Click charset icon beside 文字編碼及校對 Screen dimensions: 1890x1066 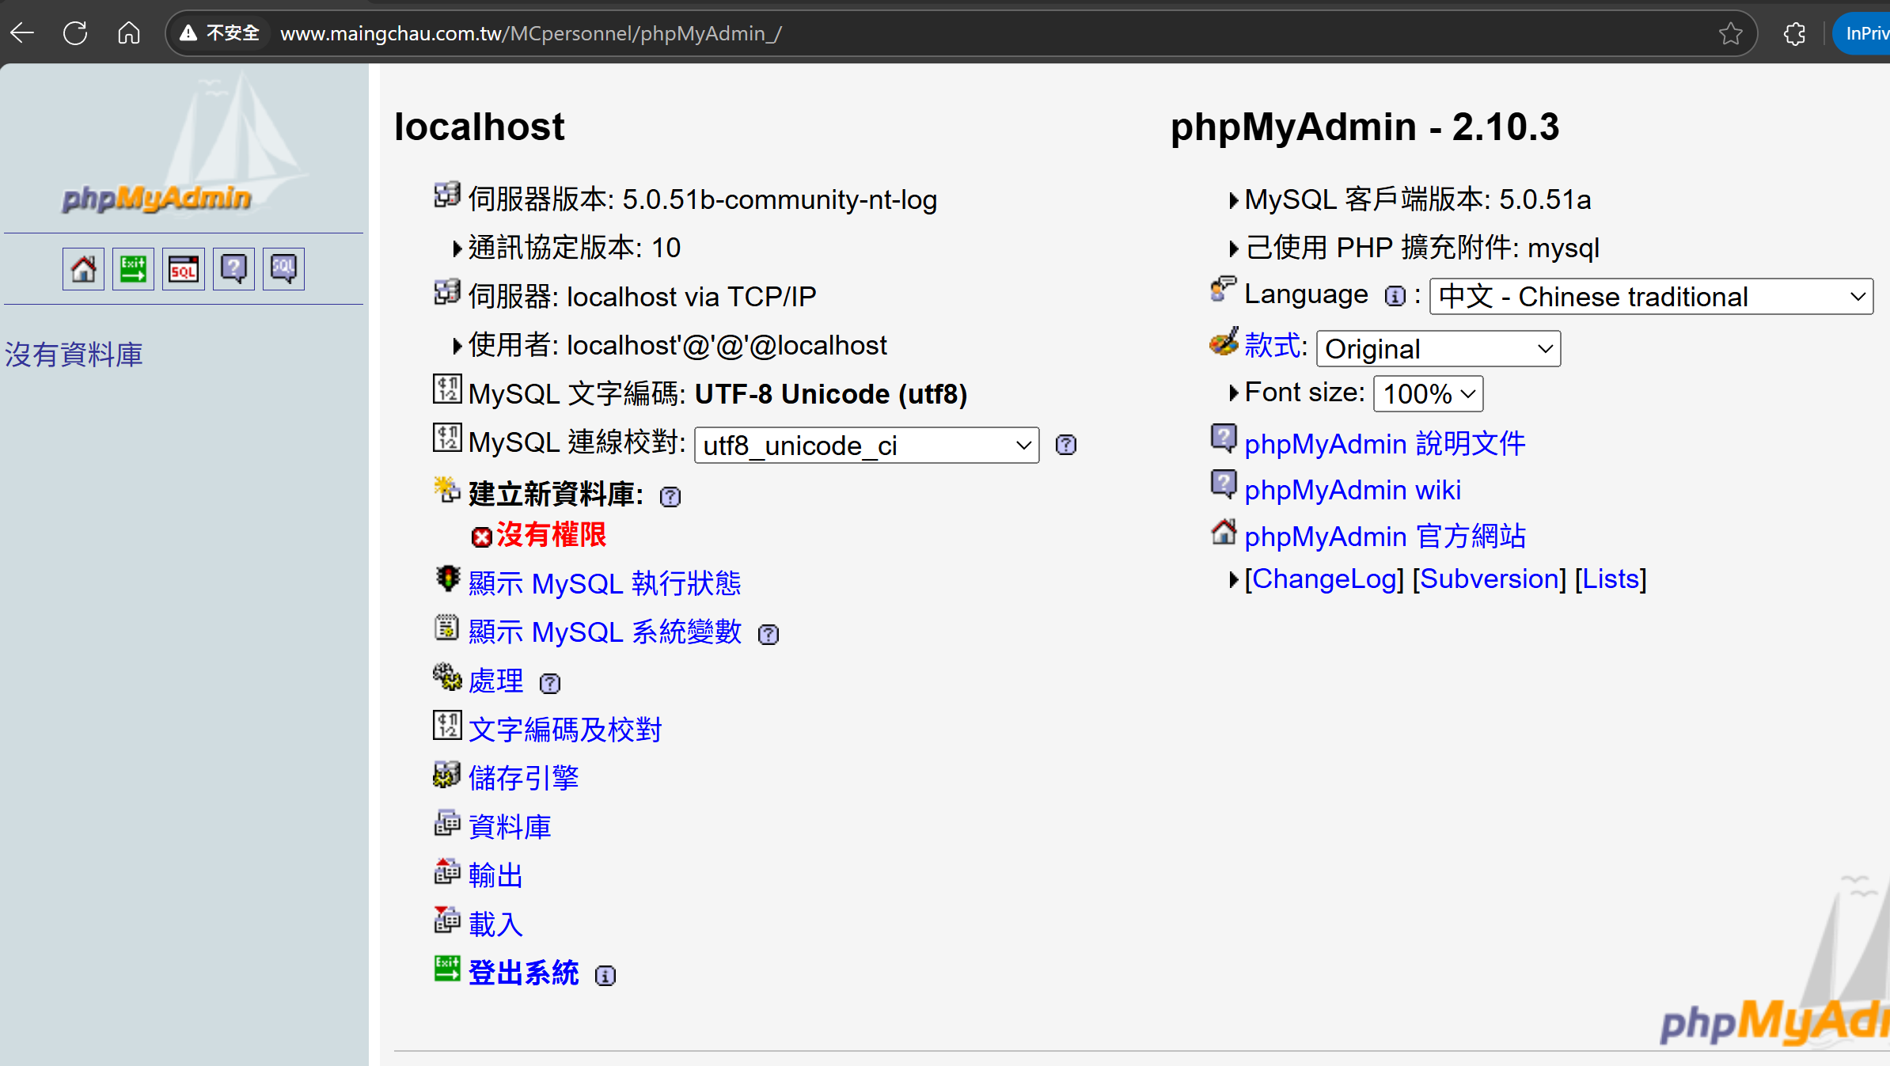coord(447,725)
